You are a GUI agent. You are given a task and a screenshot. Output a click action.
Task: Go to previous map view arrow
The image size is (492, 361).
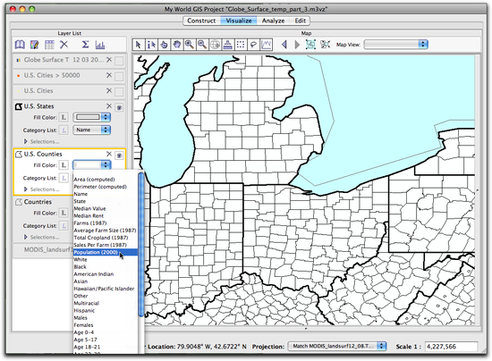coord(284,45)
